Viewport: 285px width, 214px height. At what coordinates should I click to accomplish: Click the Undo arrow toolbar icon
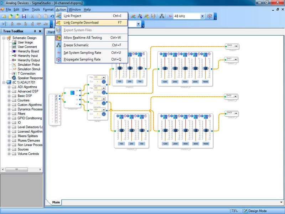tap(52, 16)
